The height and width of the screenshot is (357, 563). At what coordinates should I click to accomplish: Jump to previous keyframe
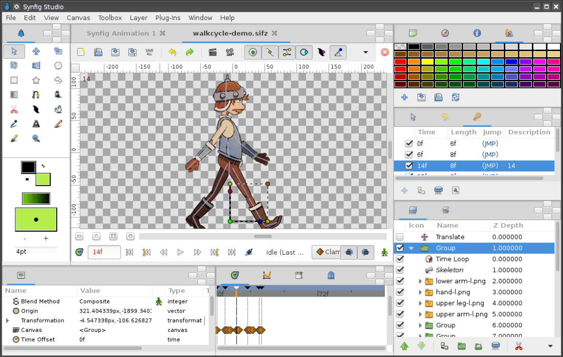[x=146, y=252]
